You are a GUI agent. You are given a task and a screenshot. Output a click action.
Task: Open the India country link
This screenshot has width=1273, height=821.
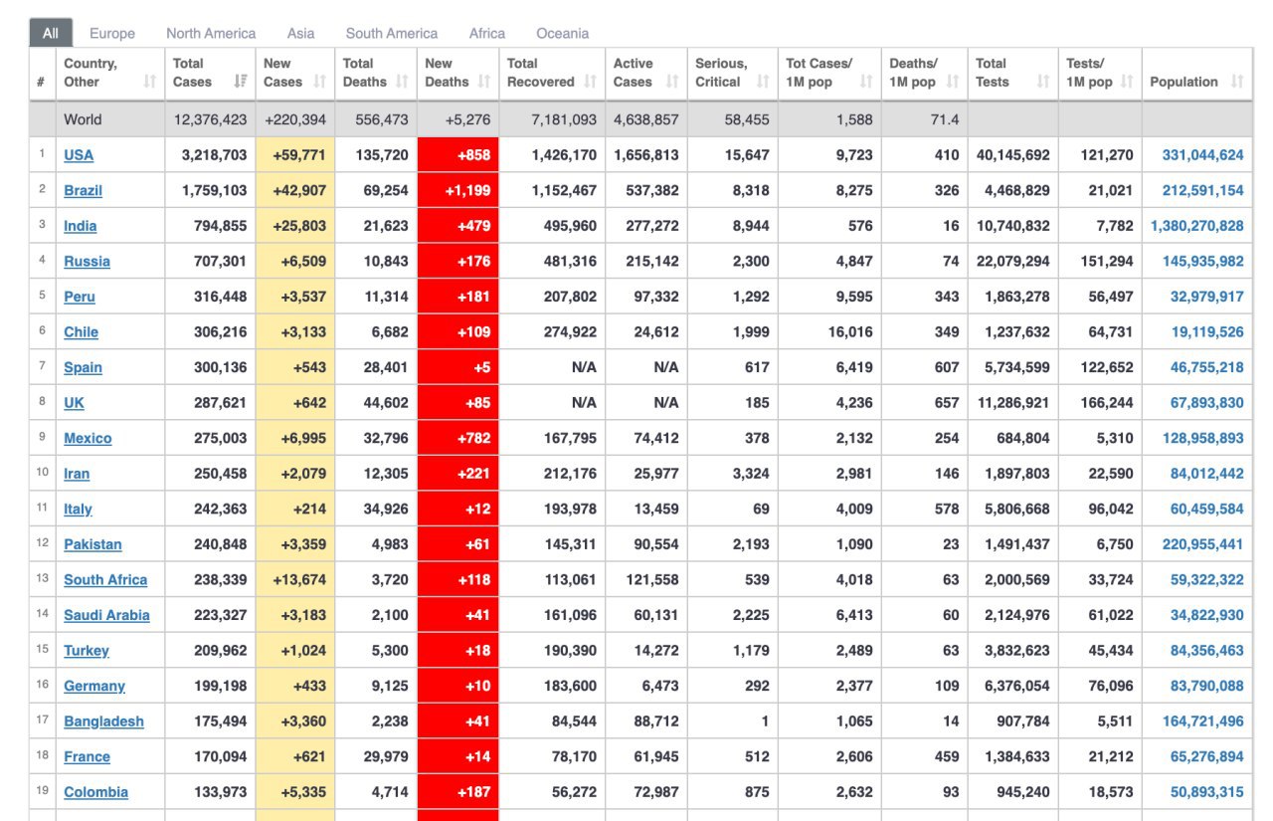point(81,226)
